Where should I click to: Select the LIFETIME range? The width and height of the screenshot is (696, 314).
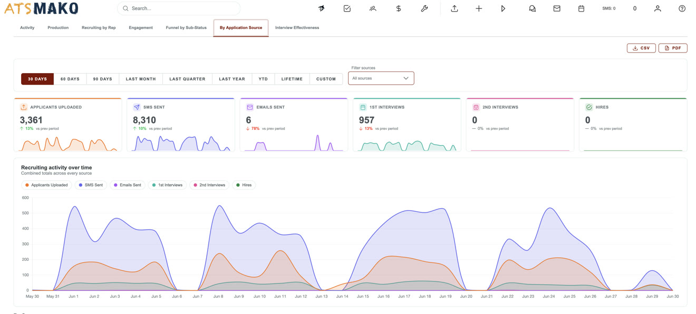292,79
